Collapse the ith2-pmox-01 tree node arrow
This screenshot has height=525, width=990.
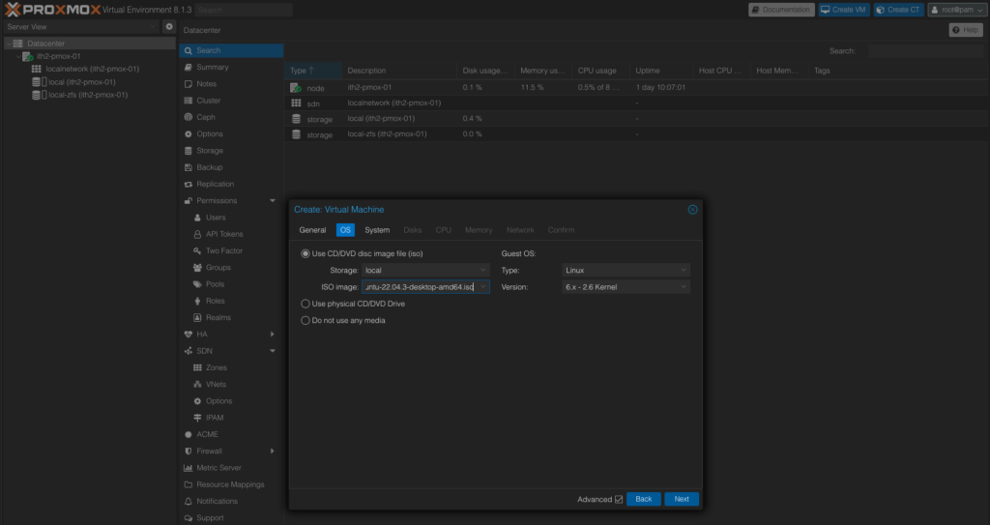(18, 56)
